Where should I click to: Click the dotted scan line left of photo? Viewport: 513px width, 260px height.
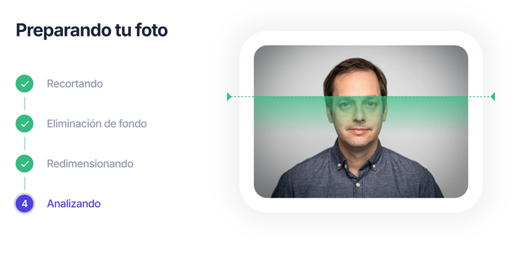pyautogui.click(x=243, y=97)
